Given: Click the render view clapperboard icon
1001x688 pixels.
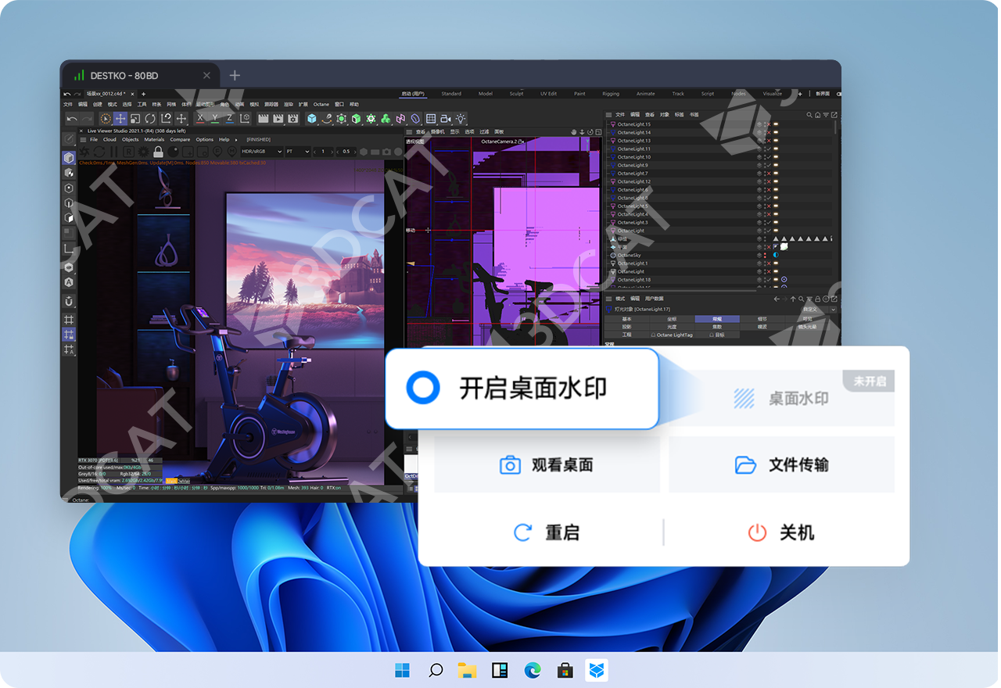Looking at the screenshot, I should tap(263, 118).
